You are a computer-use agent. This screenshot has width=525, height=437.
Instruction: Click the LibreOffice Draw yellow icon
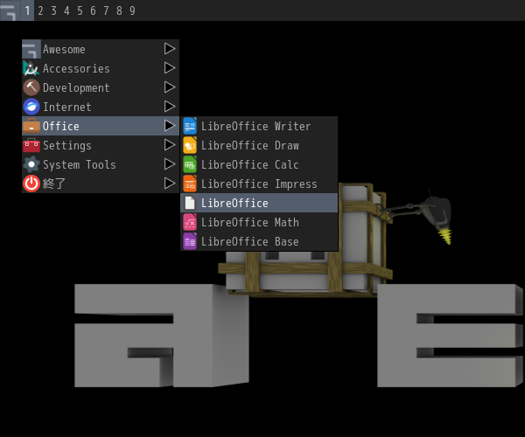point(190,145)
